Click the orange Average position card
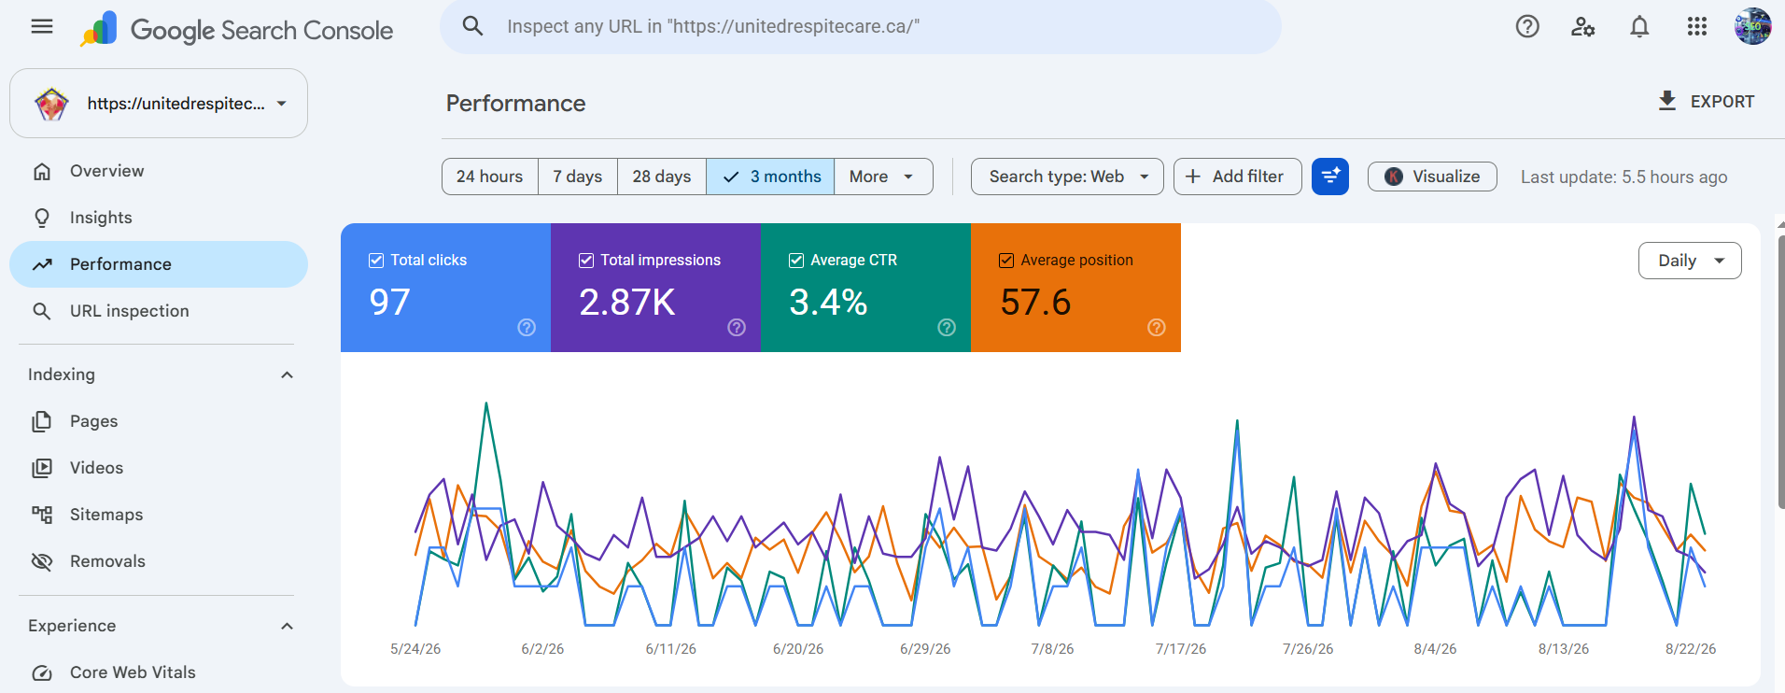 1075,288
